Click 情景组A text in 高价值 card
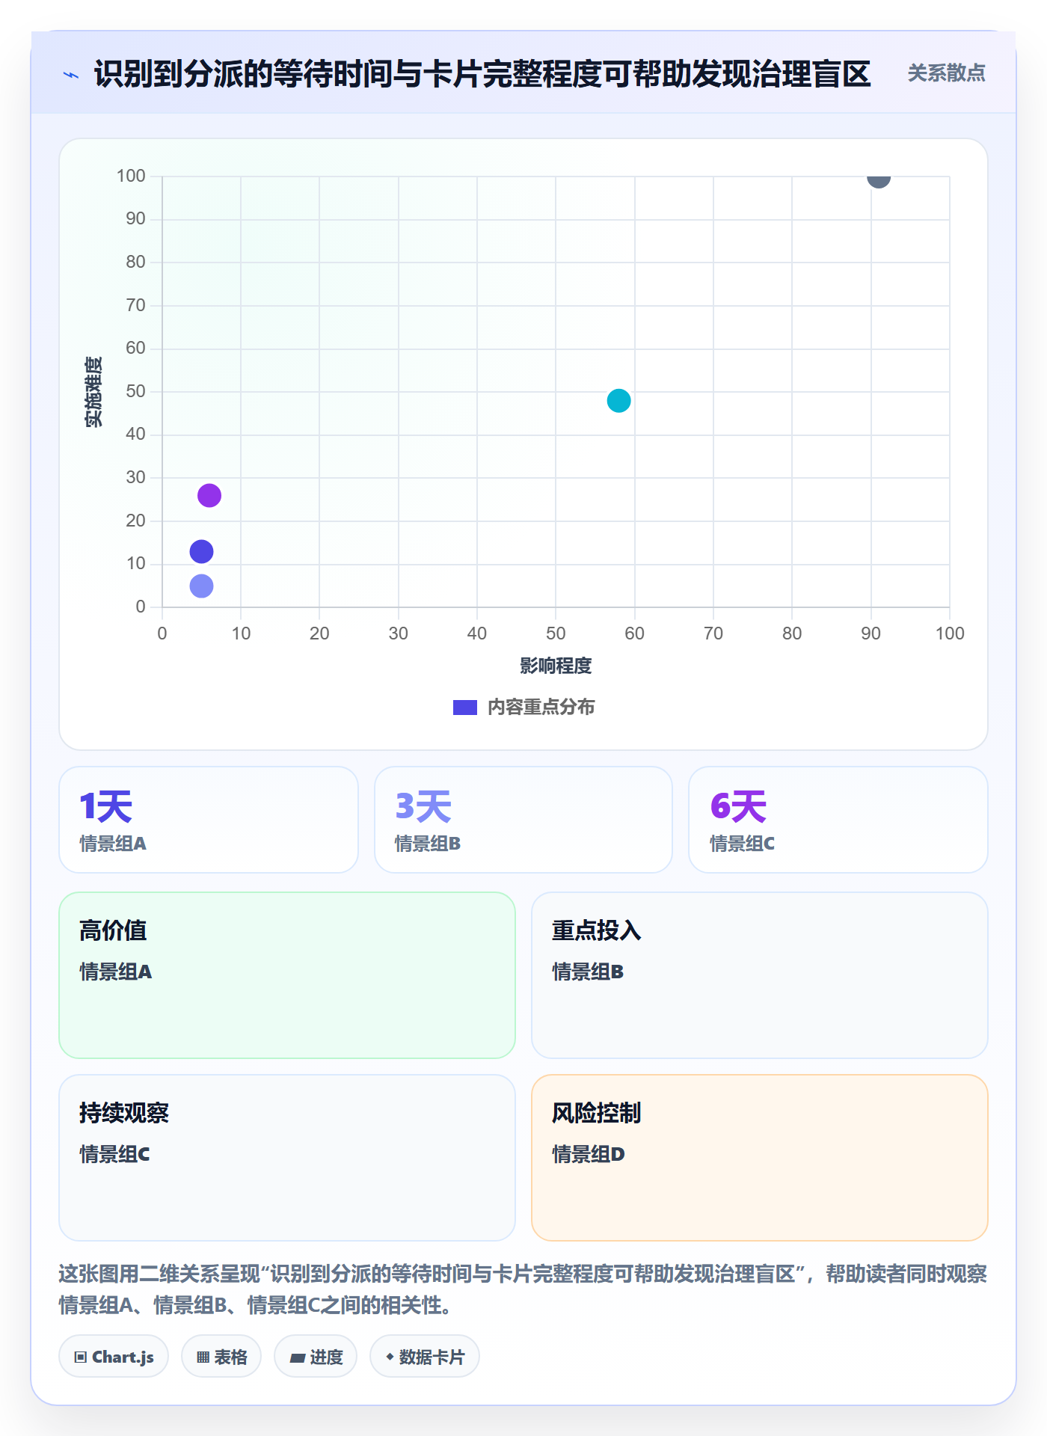The height and width of the screenshot is (1436, 1047). 116,972
